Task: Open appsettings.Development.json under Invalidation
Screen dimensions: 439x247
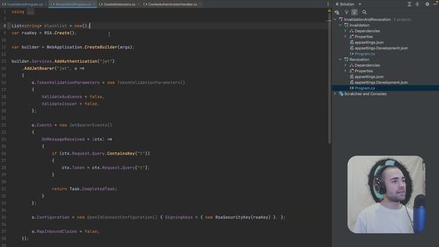Action: coord(381,48)
